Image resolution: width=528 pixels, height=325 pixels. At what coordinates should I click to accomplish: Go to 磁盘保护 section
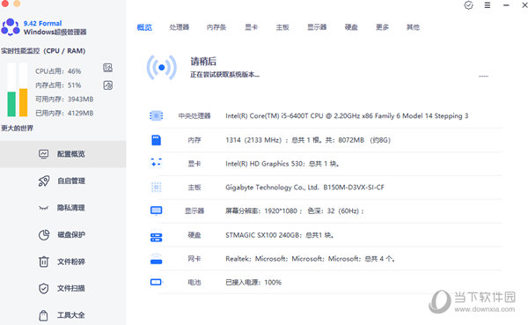pos(63,234)
